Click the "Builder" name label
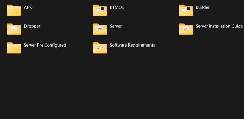 pyautogui.click(x=203, y=7)
